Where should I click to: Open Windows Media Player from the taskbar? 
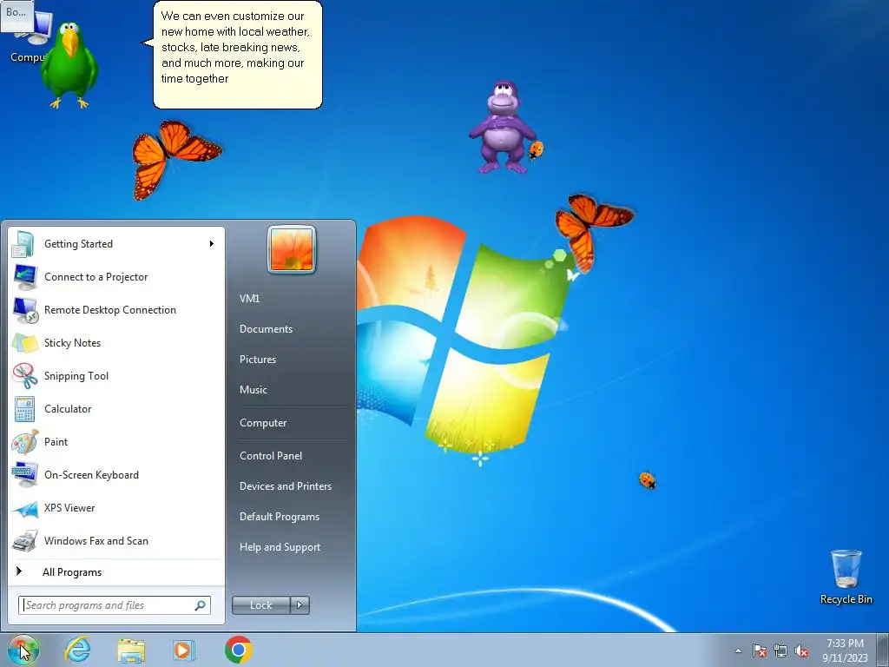[x=184, y=650]
